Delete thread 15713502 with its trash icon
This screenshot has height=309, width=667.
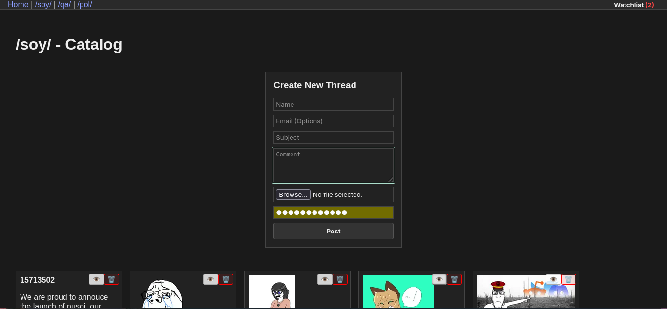pos(112,279)
